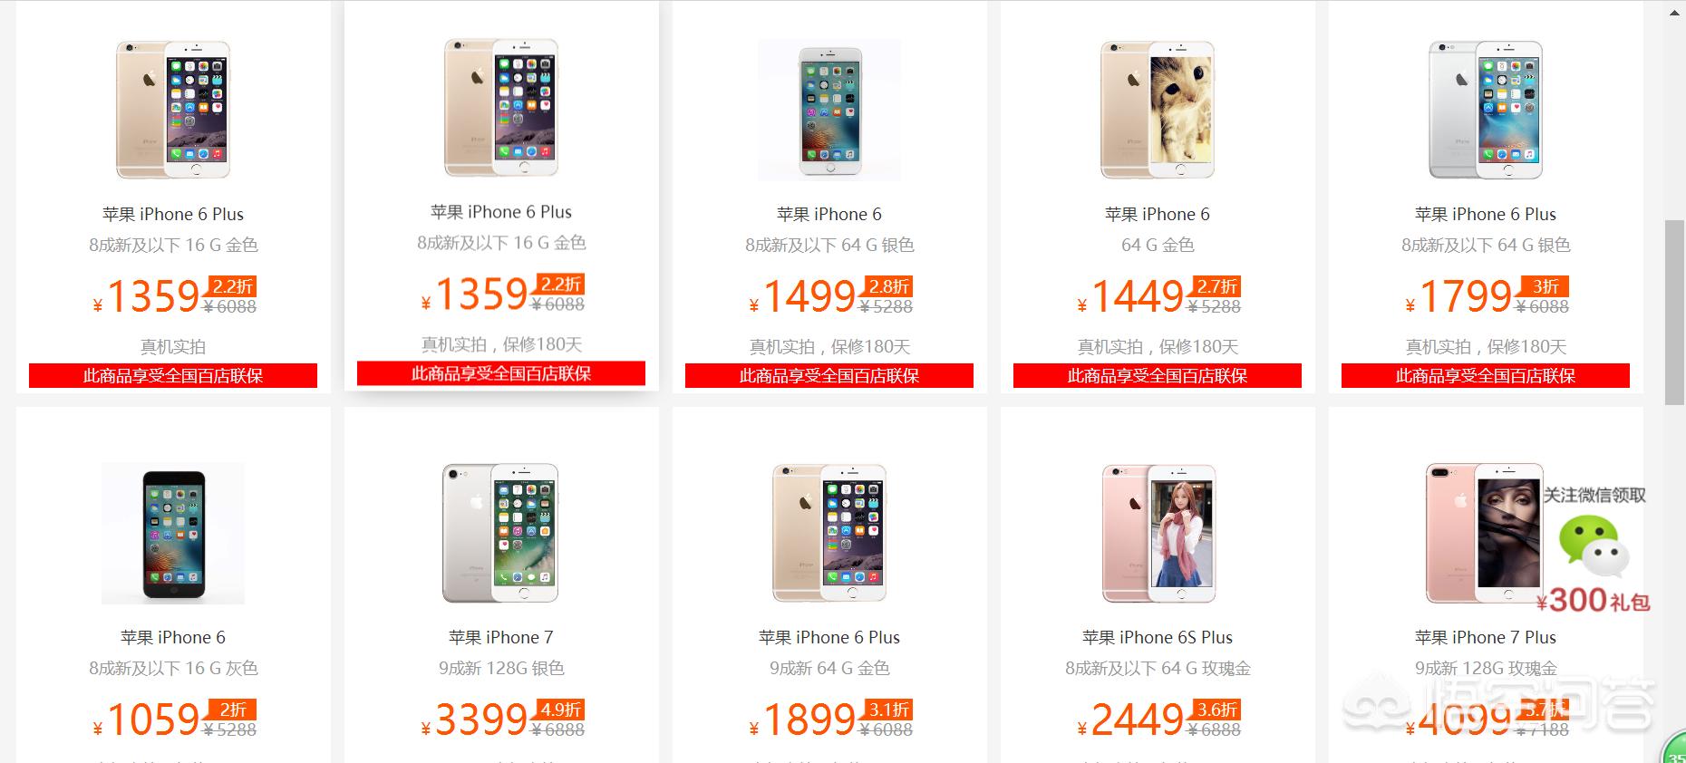Image resolution: width=1686 pixels, height=763 pixels.
Task: Open the silver iPhone 7 128G image
Action: 501,533
